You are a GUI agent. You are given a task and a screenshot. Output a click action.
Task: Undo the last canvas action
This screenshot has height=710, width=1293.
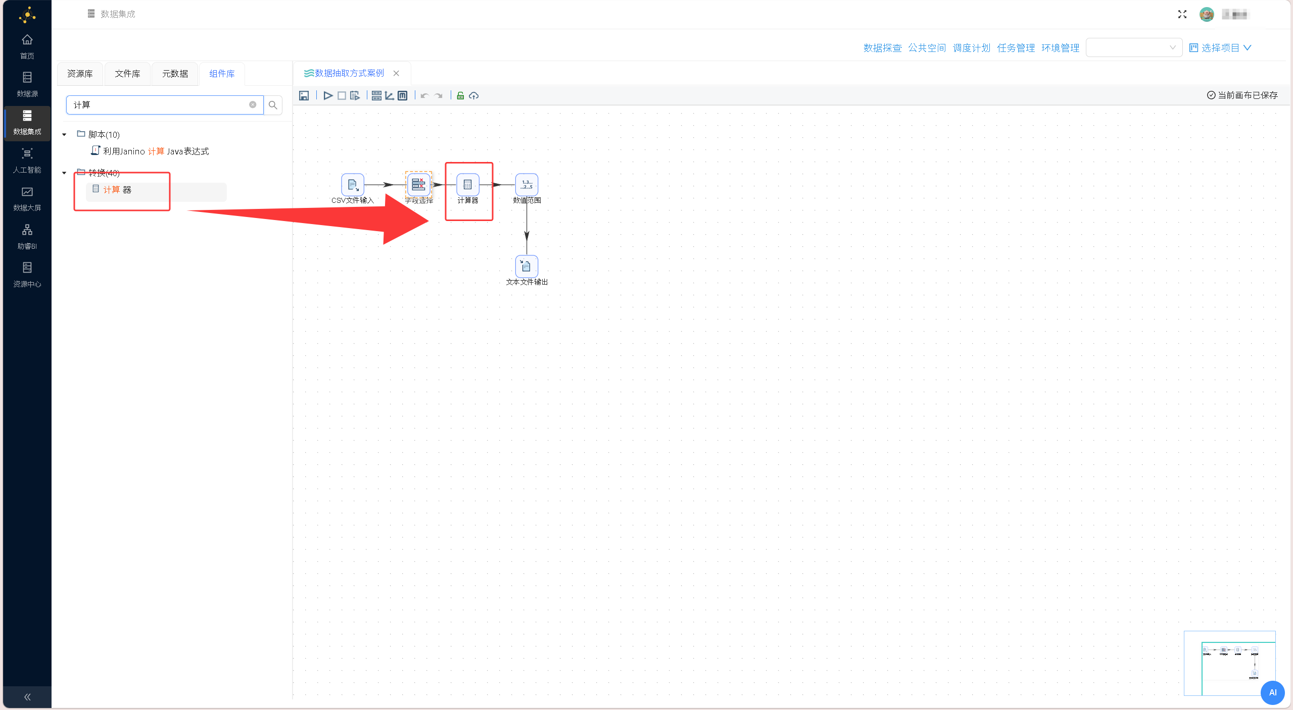pos(424,95)
